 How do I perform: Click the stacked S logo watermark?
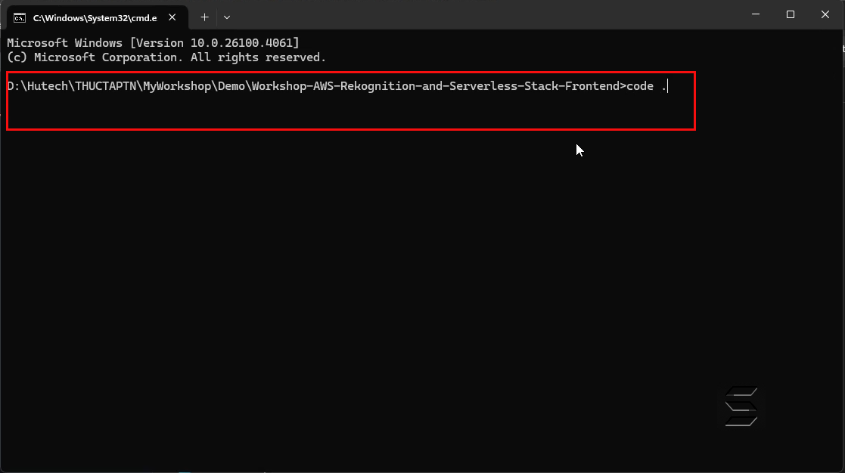click(741, 407)
